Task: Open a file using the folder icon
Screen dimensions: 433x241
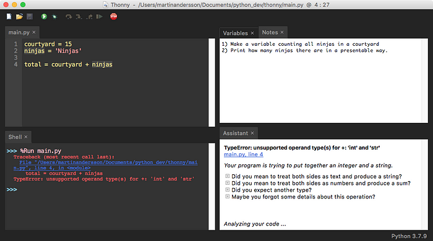Action: tap(19, 17)
